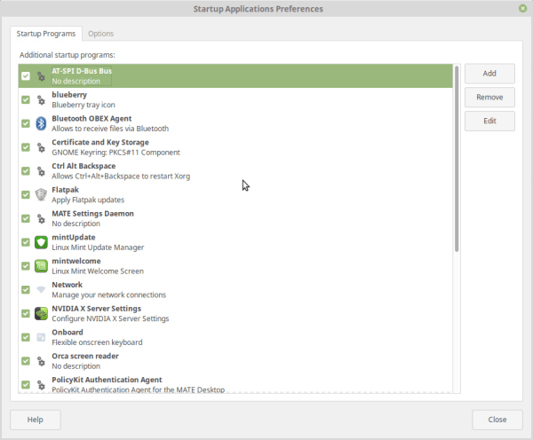
Task: Select the 'Flatpak' row text
Action: [88, 195]
